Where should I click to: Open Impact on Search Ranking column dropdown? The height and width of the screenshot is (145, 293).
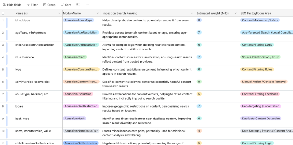pyautogui.click(x=191, y=13)
